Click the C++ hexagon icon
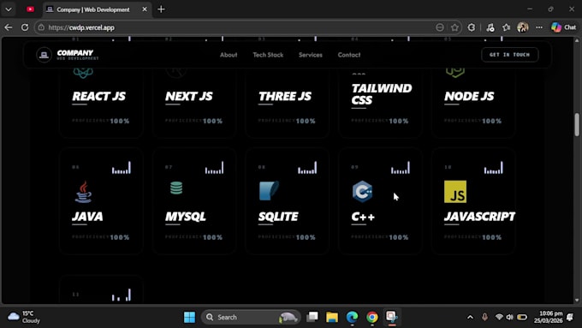The height and width of the screenshot is (328, 582). click(x=362, y=192)
